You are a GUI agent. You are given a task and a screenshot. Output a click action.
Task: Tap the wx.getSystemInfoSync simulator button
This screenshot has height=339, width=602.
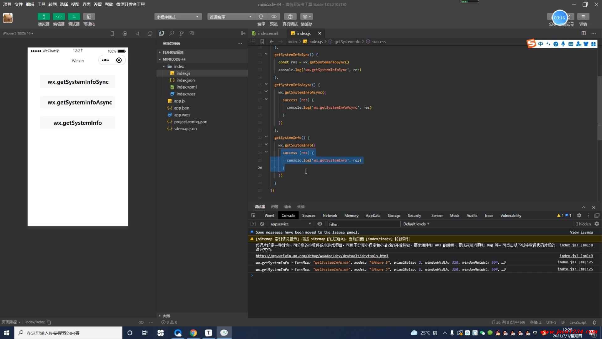pyautogui.click(x=78, y=82)
